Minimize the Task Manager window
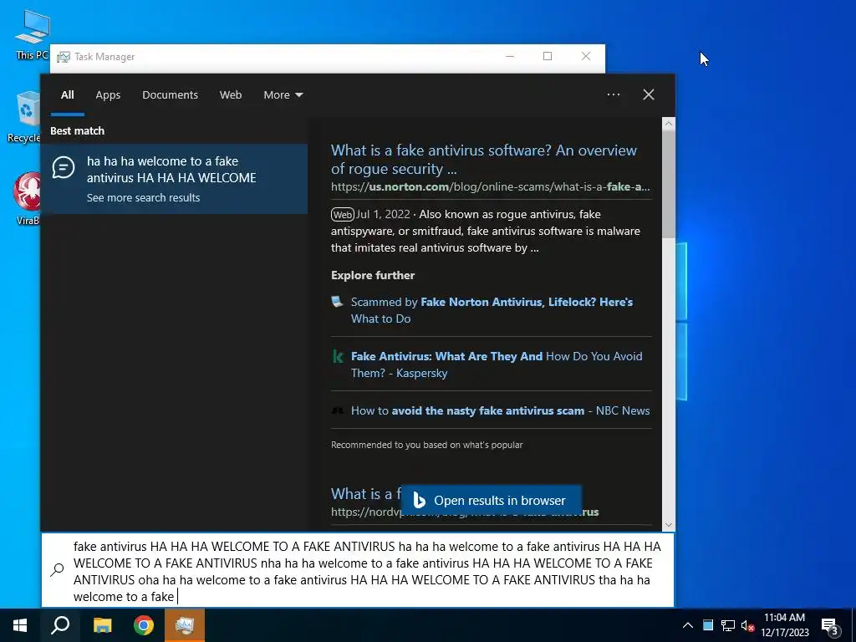 click(x=510, y=56)
